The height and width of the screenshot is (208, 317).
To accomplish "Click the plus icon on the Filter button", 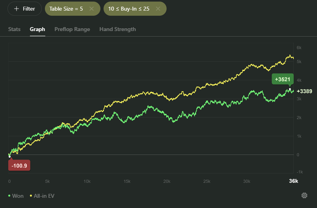I will tap(16, 9).
